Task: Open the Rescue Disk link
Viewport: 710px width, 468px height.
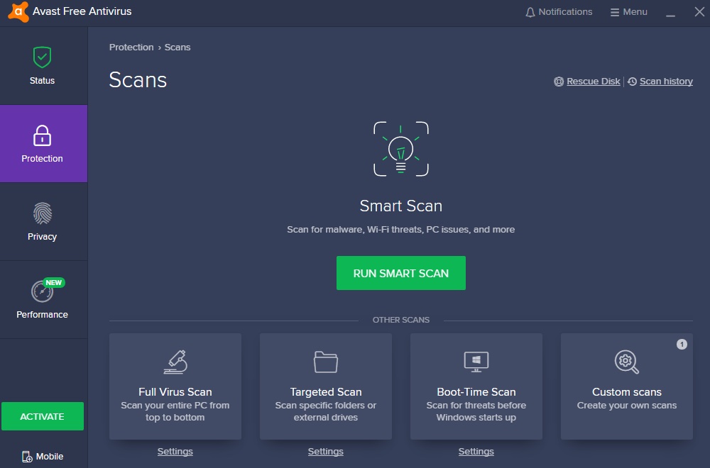Action: 593,82
